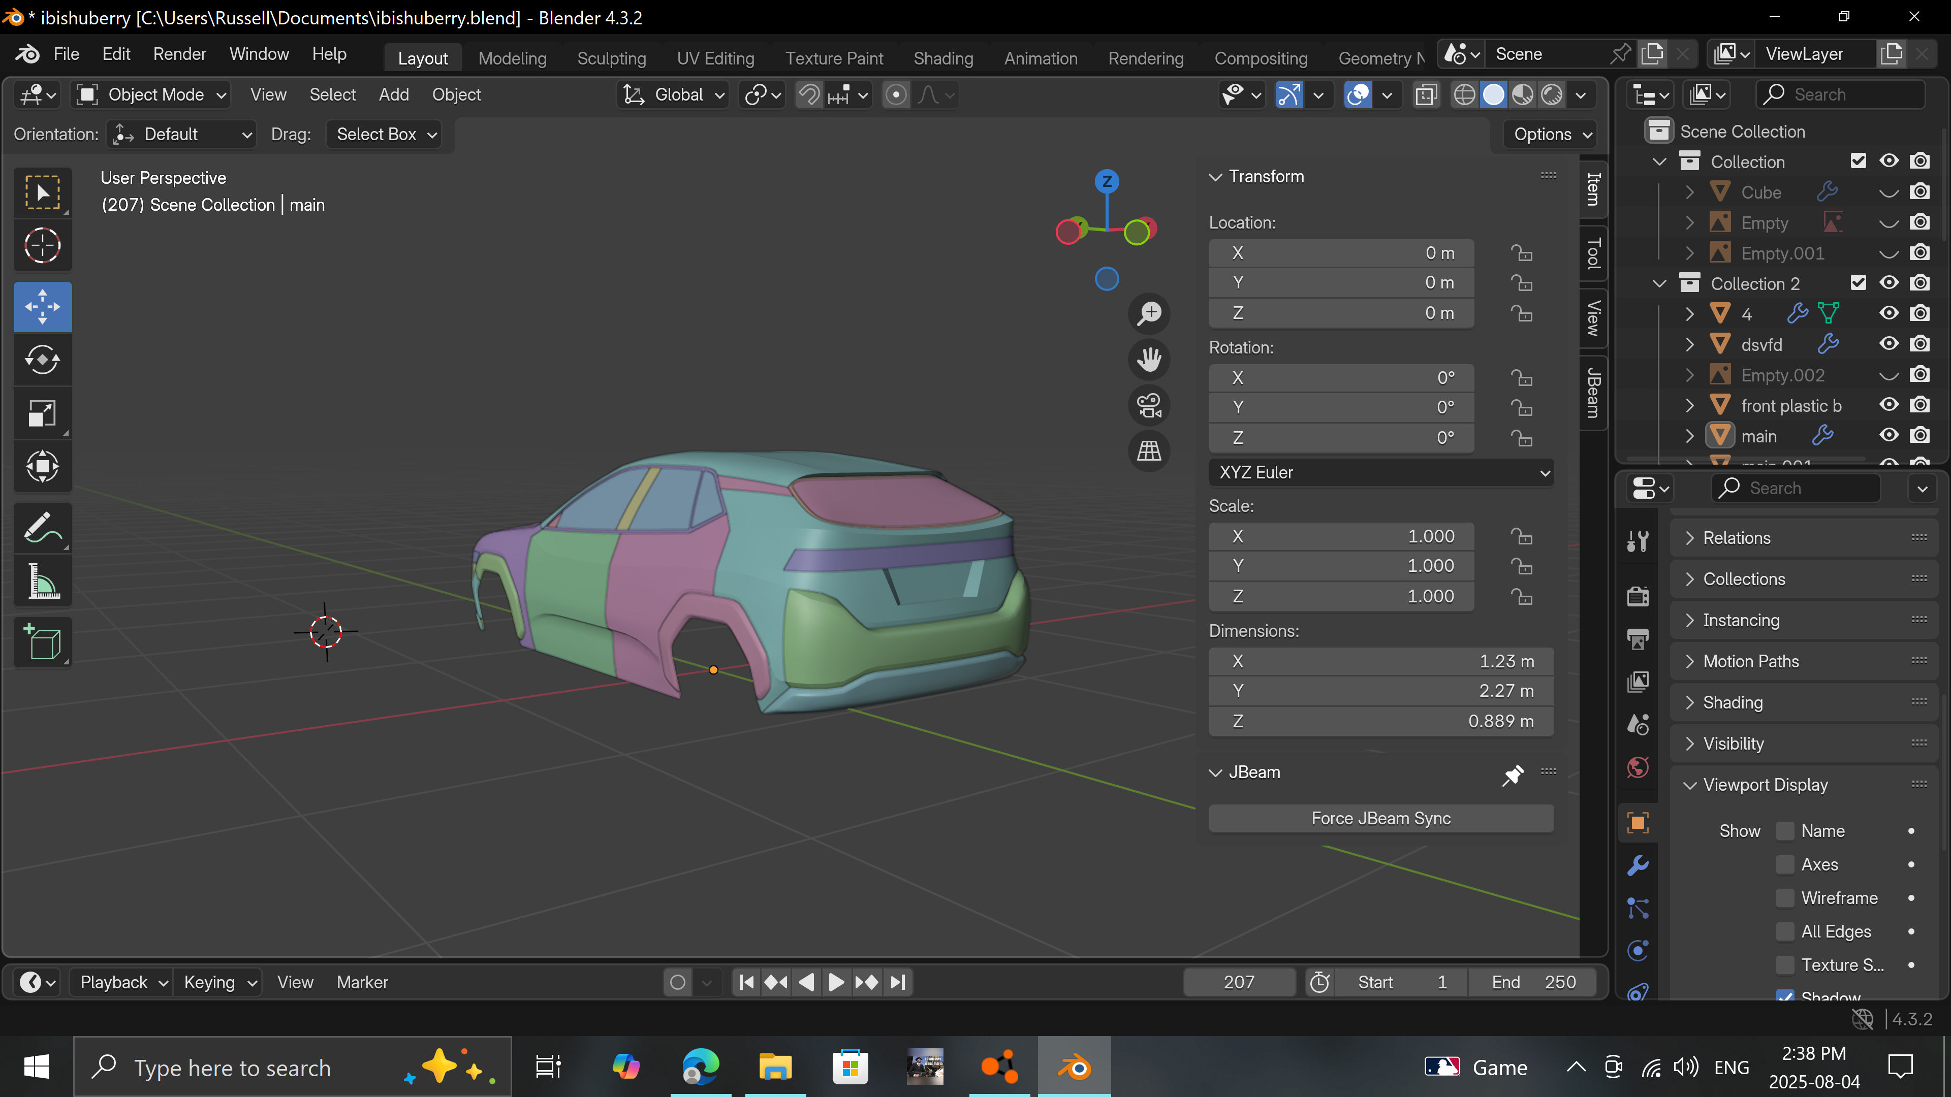This screenshot has width=1951, height=1097.
Task: Click the current frame field 207
Action: tap(1239, 983)
